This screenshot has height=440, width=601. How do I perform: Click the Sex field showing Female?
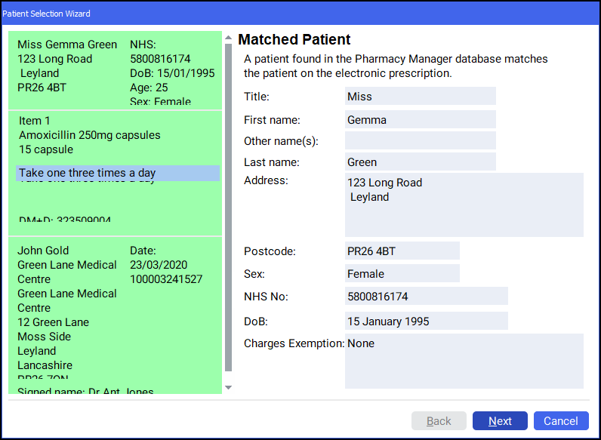(x=402, y=273)
